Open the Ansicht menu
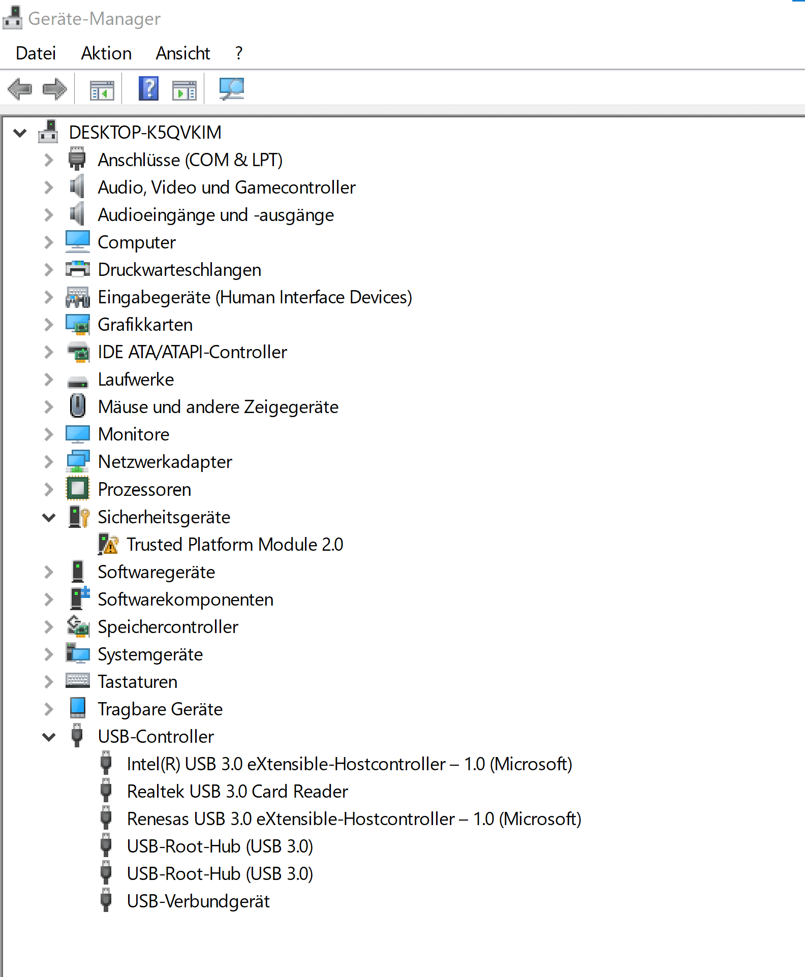This screenshot has width=805, height=977. pyautogui.click(x=183, y=53)
